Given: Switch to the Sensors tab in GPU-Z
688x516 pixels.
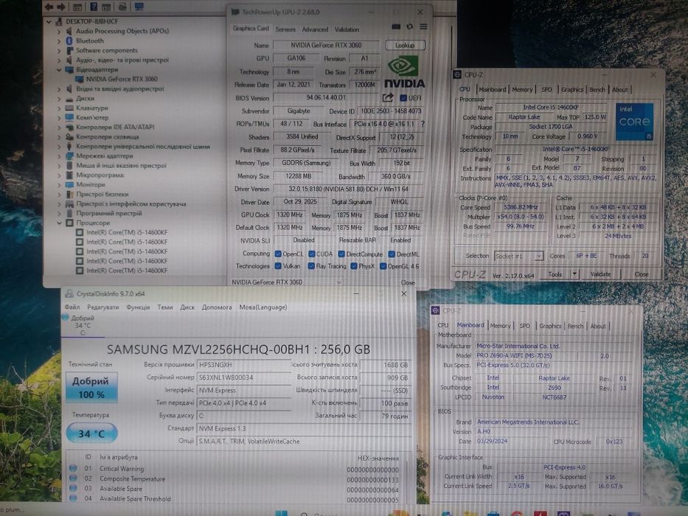Looking at the screenshot, I should pyautogui.click(x=285, y=29).
